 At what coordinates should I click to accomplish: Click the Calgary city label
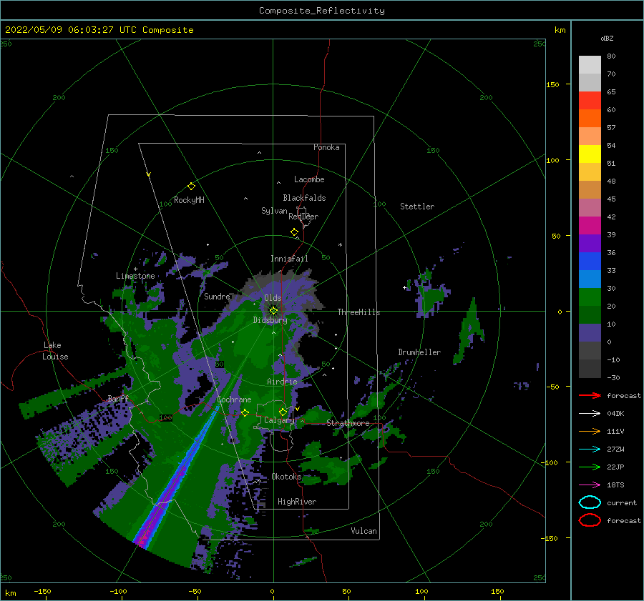[279, 420]
